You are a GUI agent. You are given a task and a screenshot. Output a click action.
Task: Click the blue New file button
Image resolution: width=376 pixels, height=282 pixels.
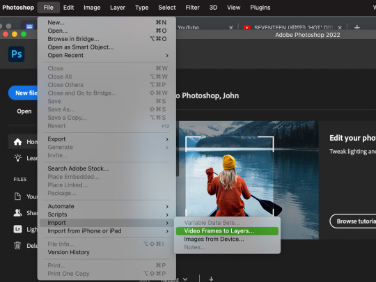pyautogui.click(x=23, y=93)
